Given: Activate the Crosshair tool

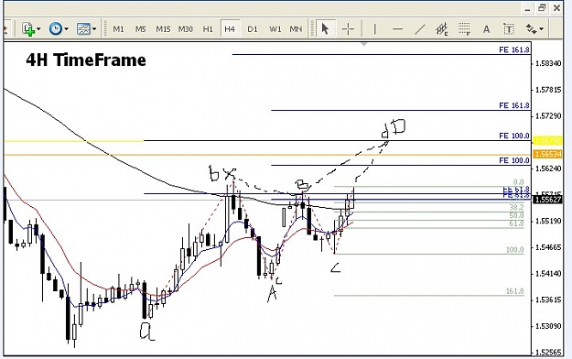Looking at the screenshot, I should pyautogui.click(x=348, y=29).
